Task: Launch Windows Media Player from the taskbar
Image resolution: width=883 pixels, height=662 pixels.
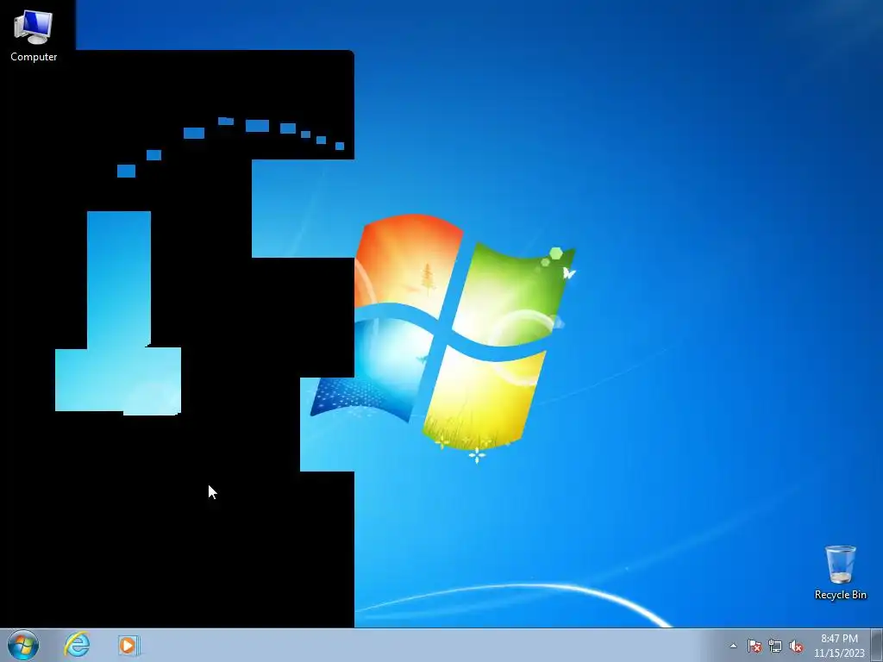Action: point(128,645)
